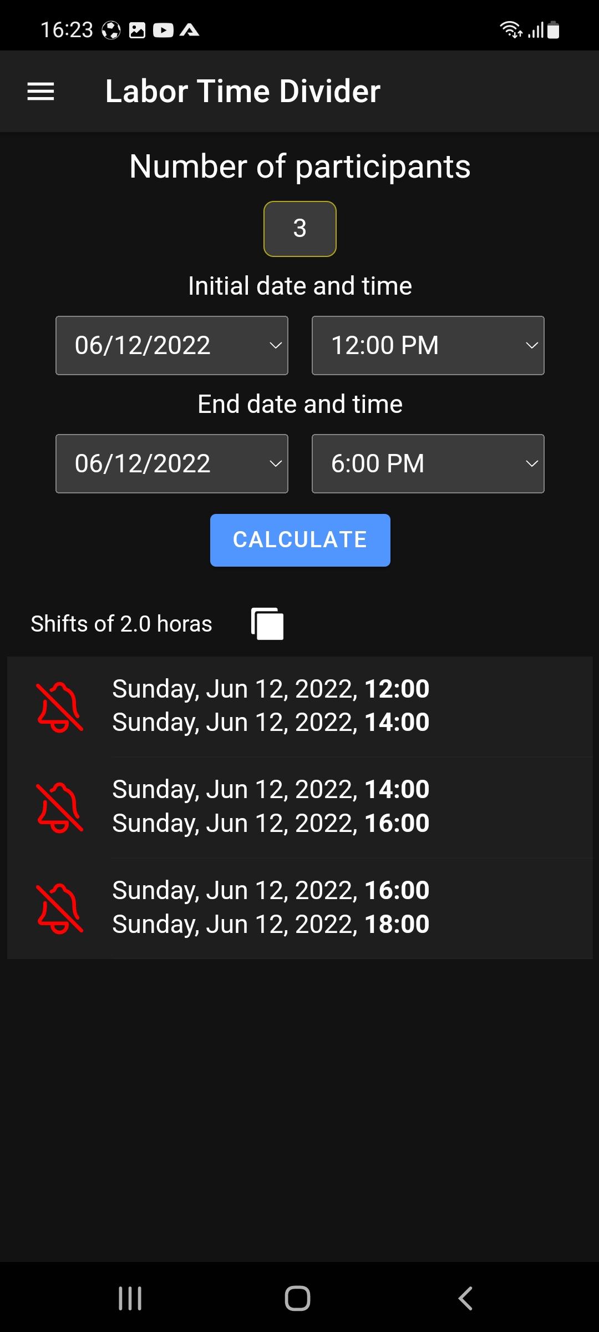Tap the Labor Time Divider title
This screenshot has width=599, height=1332.
[x=243, y=92]
